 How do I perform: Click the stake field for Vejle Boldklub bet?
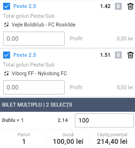pos(34,39)
